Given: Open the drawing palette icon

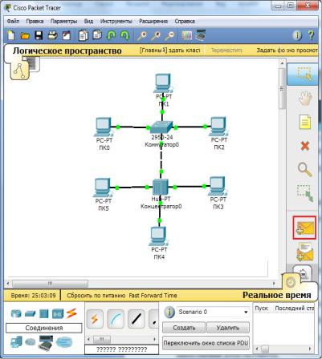Looking at the screenshot, I should [187, 35].
